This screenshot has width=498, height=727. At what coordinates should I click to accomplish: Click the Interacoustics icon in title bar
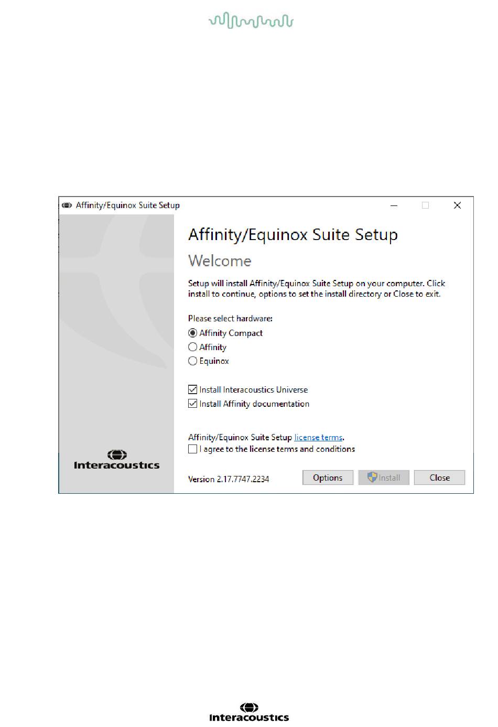pyautogui.click(x=67, y=205)
